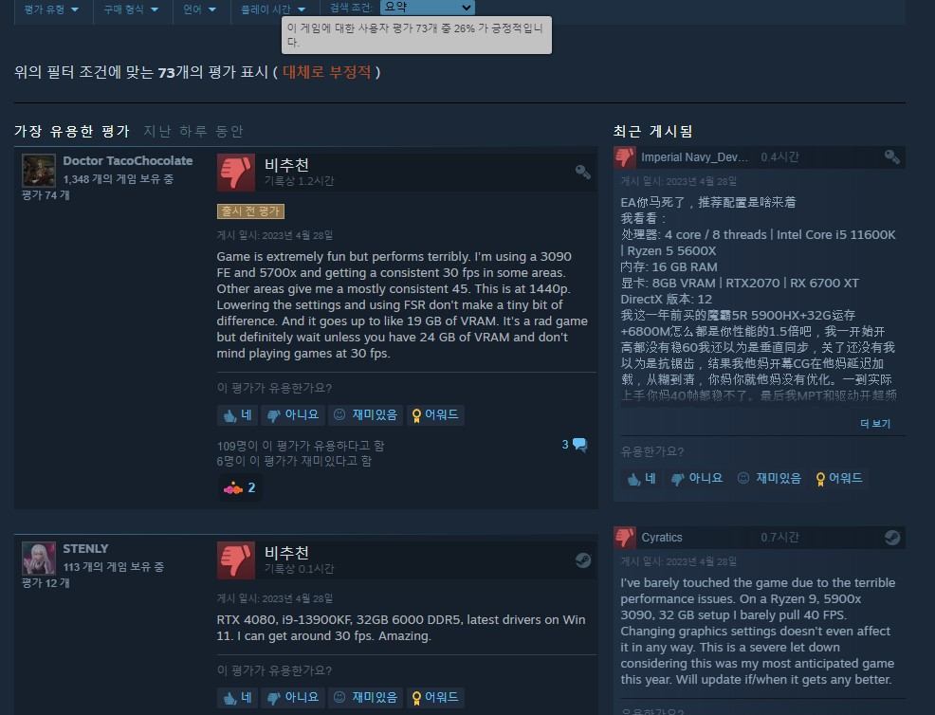Click thumbs-up 네 on Doctor TacoChocolate review

[237, 414]
